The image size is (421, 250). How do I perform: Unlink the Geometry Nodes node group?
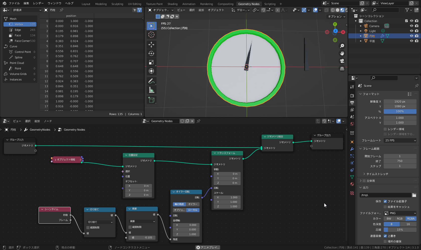pos(192,121)
